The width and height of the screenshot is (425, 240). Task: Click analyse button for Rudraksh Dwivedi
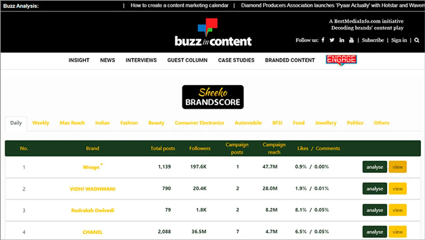coord(375,210)
